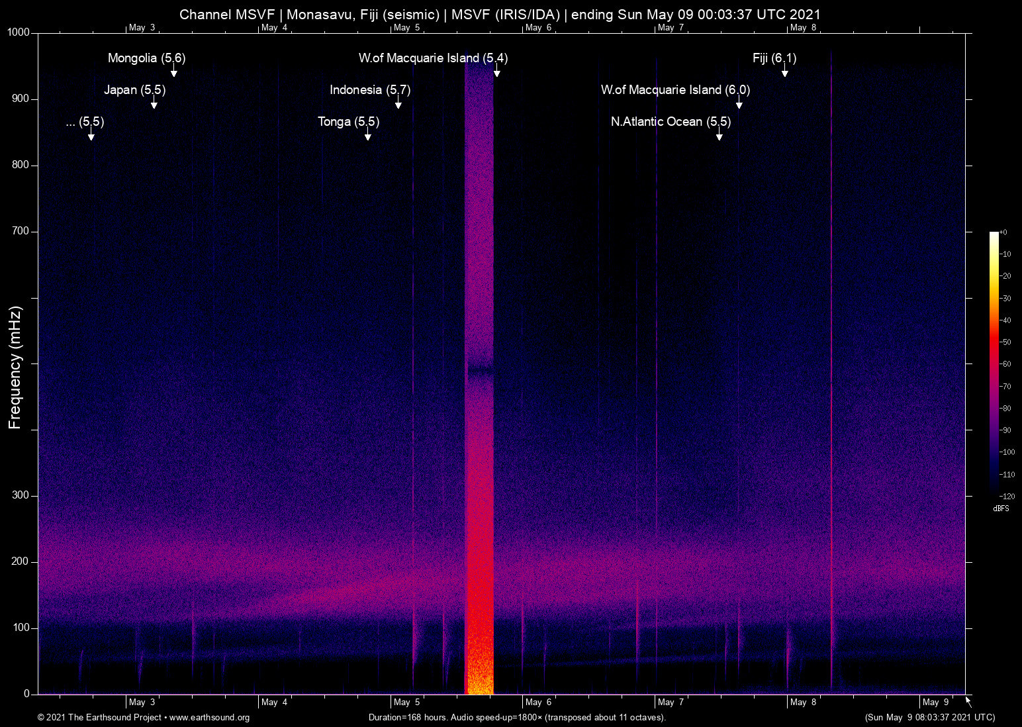Click the arrow marker under Mongolia (5.6)
1022x727 pixels.
174,71
